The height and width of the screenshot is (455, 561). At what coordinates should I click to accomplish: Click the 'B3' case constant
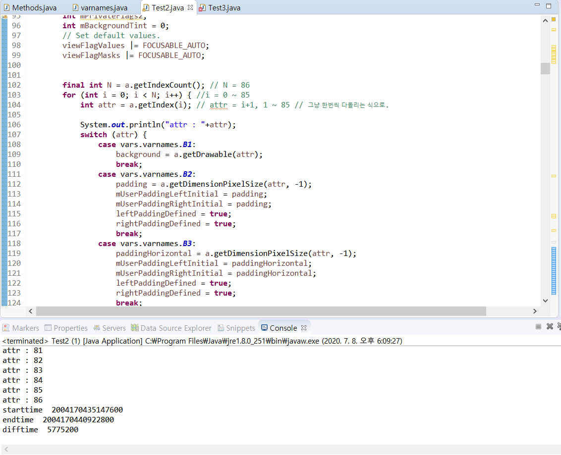point(187,244)
